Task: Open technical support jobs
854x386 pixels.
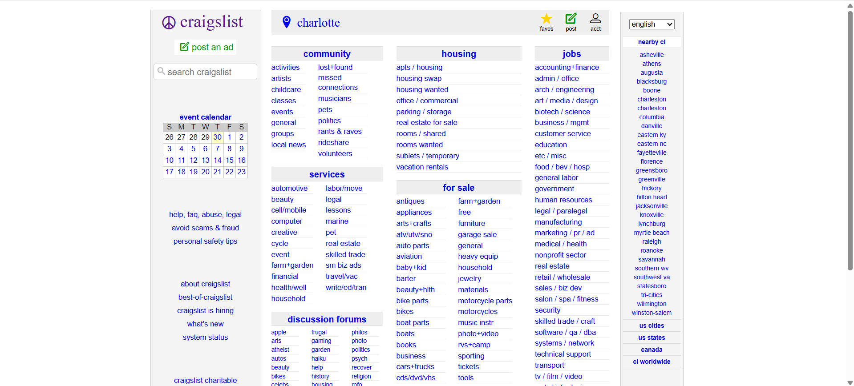Action: [563, 354]
